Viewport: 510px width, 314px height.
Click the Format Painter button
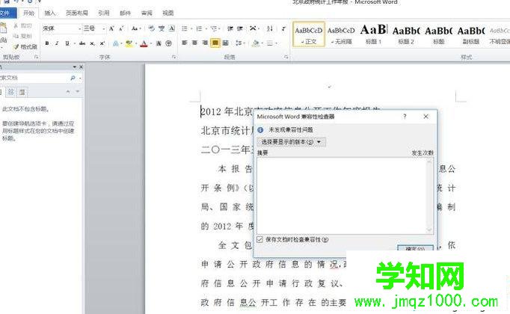[25, 47]
